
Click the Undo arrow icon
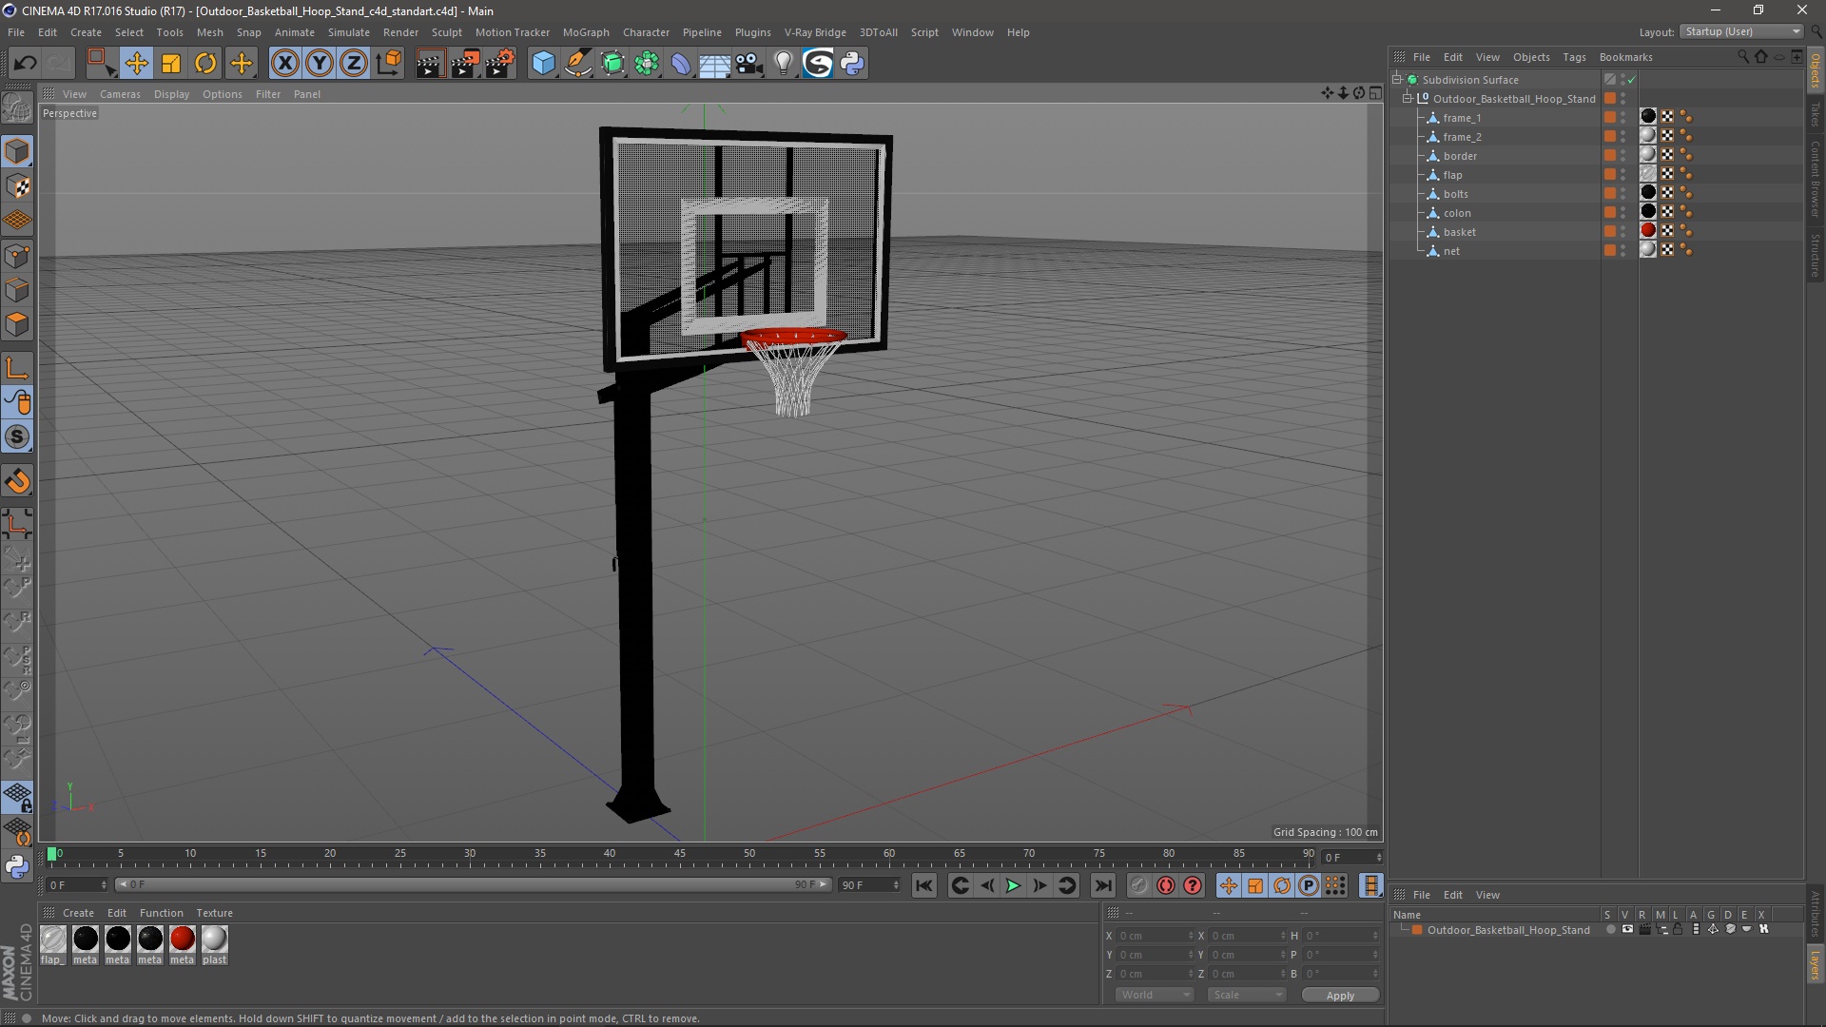point(25,64)
